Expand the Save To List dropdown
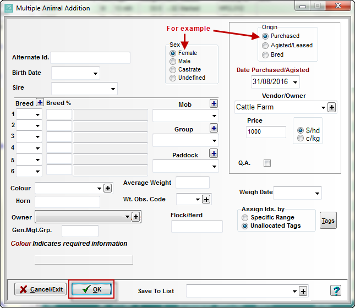The height and width of the screenshot is (308, 355). pos(294,291)
